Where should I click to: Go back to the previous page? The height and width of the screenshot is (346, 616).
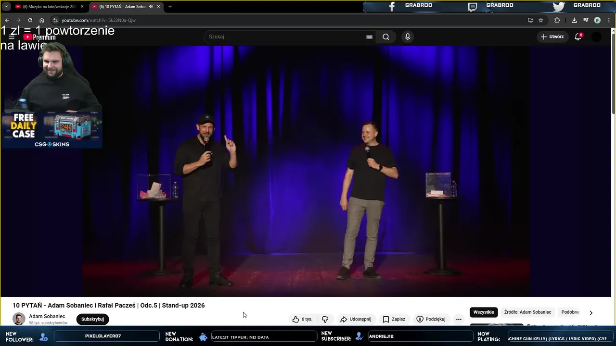pyautogui.click(x=7, y=20)
